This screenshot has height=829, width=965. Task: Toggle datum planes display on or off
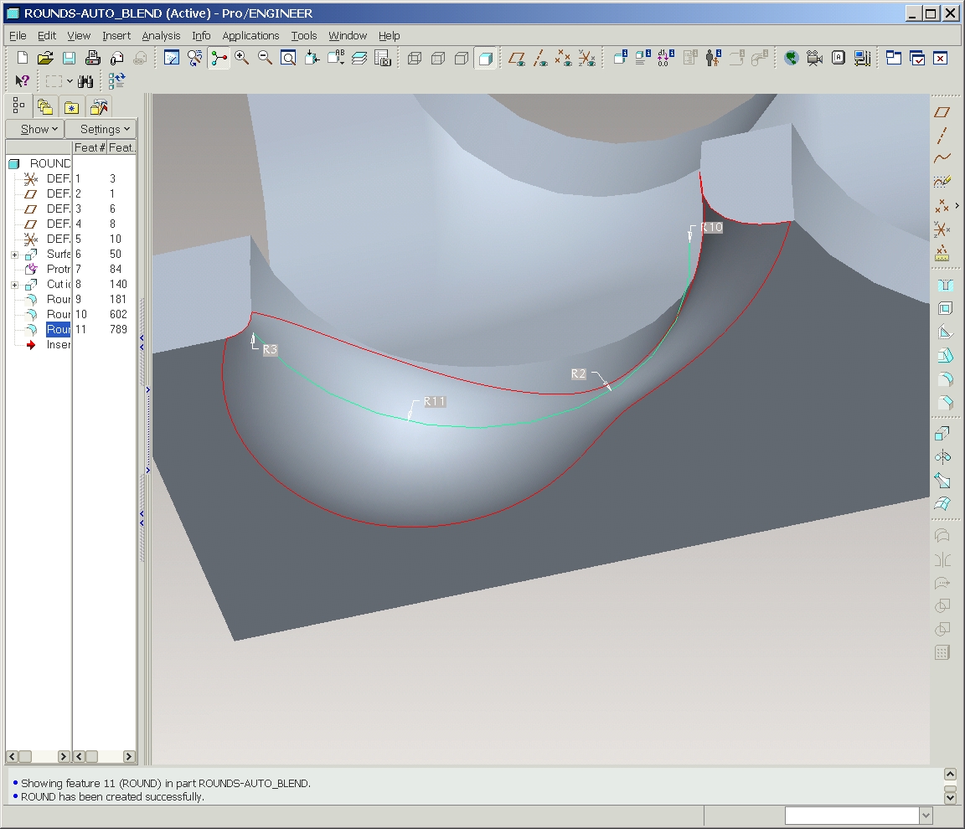coord(518,58)
